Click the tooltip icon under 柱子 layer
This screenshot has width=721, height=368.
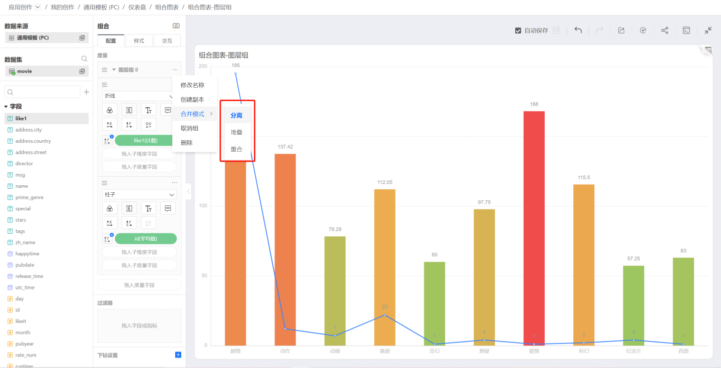click(x=168, y=208)
